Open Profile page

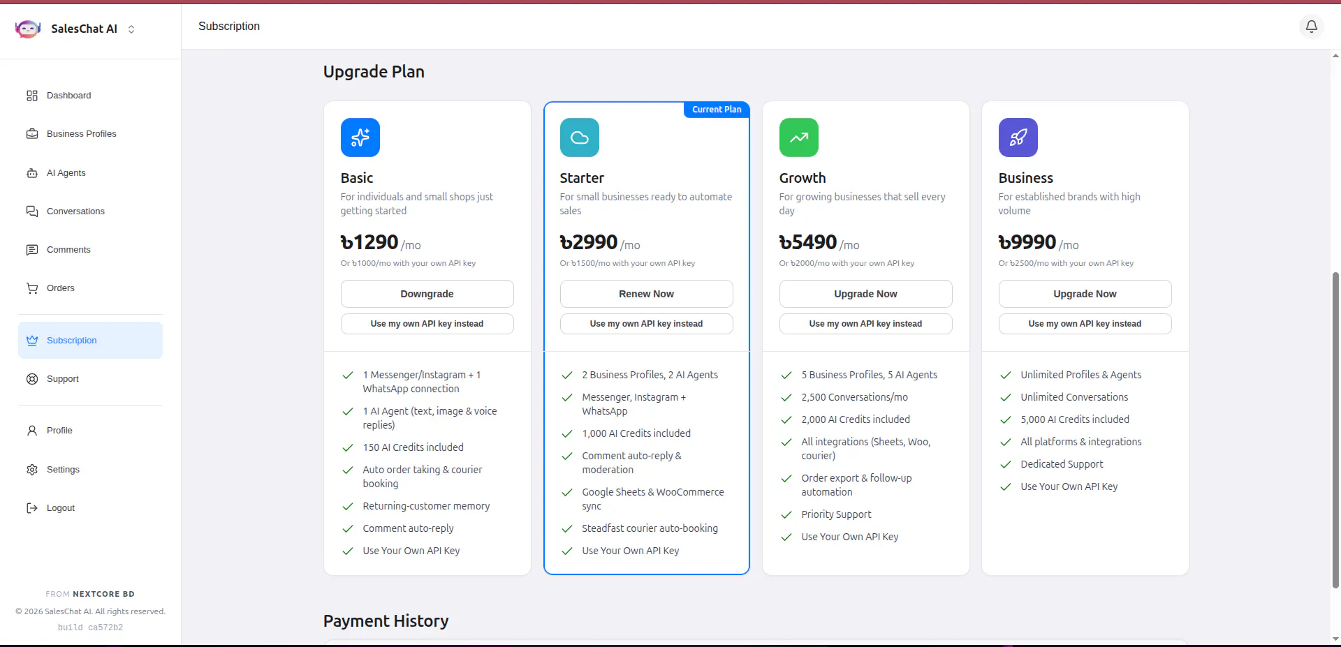point(90,431)
